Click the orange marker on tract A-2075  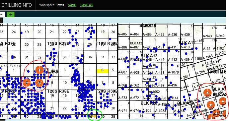(x=216, y=113)
